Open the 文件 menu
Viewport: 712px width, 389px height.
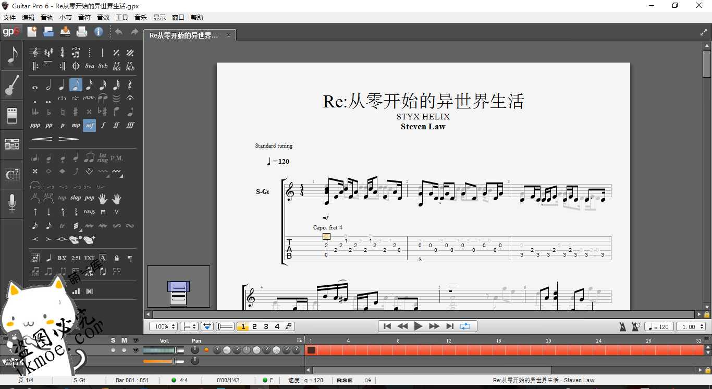[9, 17]
